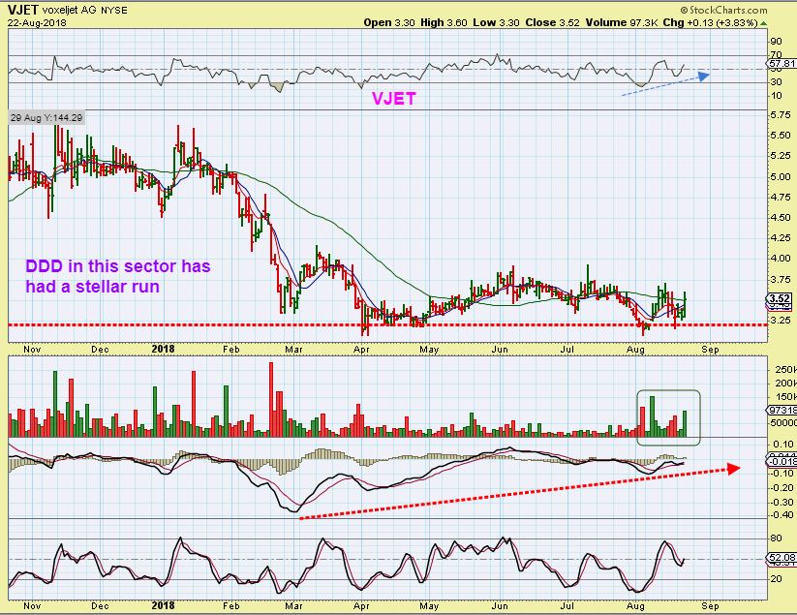The image size is (797, 615).
Task: Click the green up-triangle change indicator
Action: (763, 23)
